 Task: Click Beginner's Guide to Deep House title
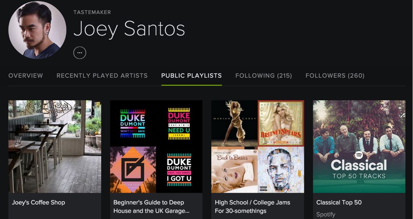(x=152, y=207)
